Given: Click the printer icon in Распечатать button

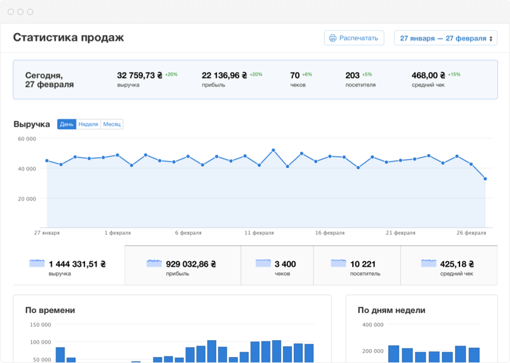Looking at the screenshot, I should click(332, 39).
